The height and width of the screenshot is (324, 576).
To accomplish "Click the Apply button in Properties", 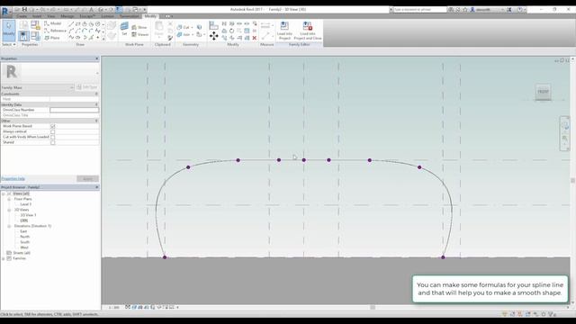I will [x=87, y=179].
